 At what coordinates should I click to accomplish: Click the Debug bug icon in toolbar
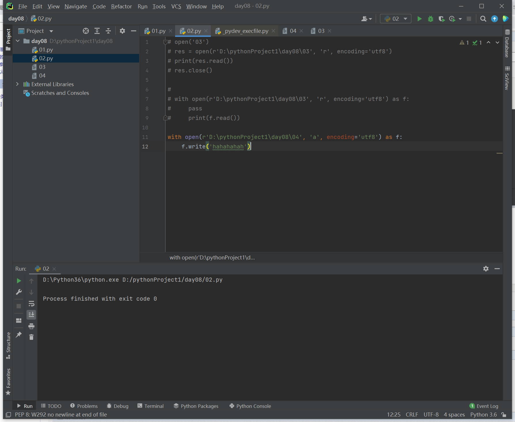pyautogui.click(x=430, y=19)
